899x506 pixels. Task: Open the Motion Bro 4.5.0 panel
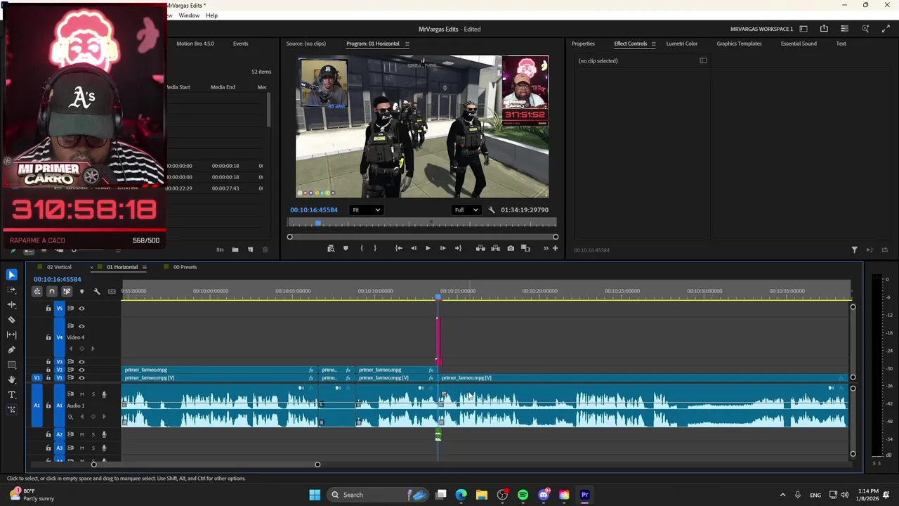coord(195,44)
